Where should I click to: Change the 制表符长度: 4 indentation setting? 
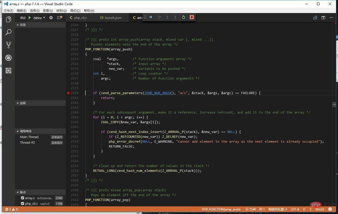click(278, 209)
